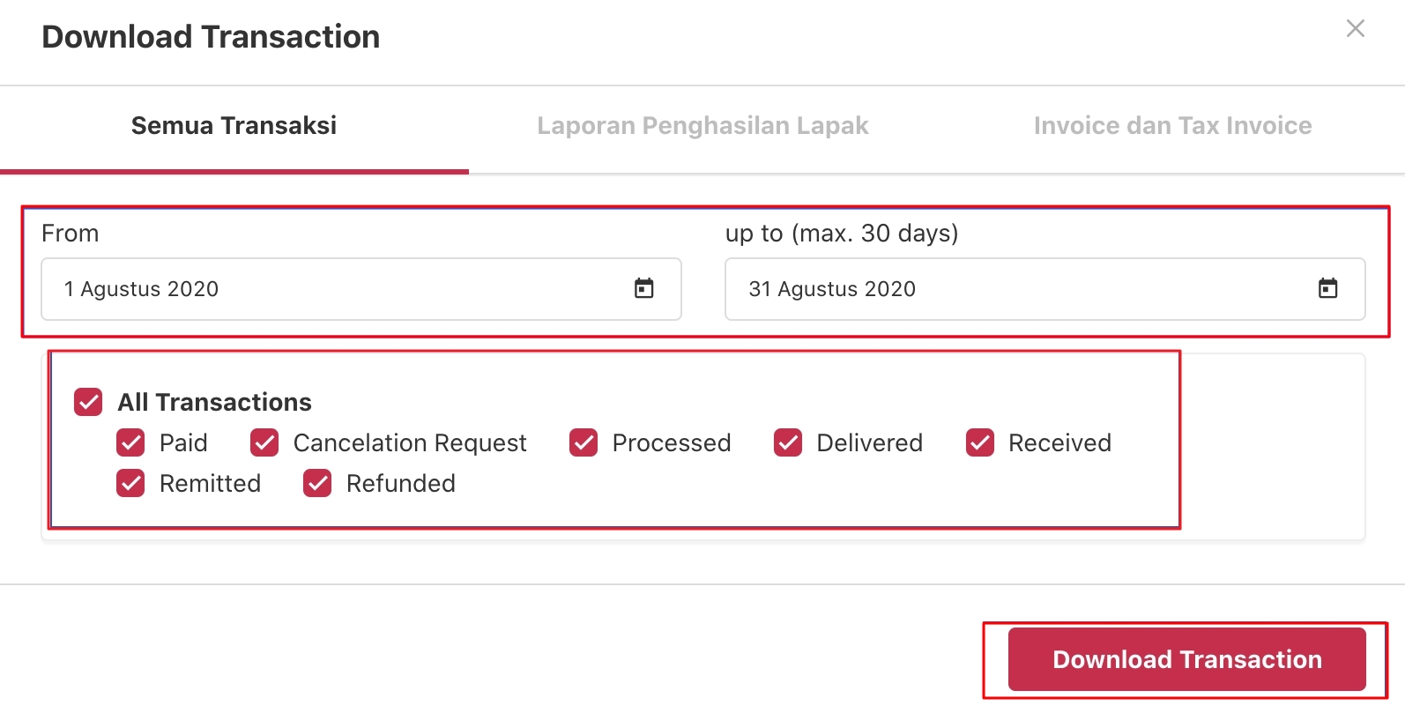Image resolution: width=1405 pixels, height=728 pixels.
Task: Toggle the Paid checkbox
Action: click(130, 442)
